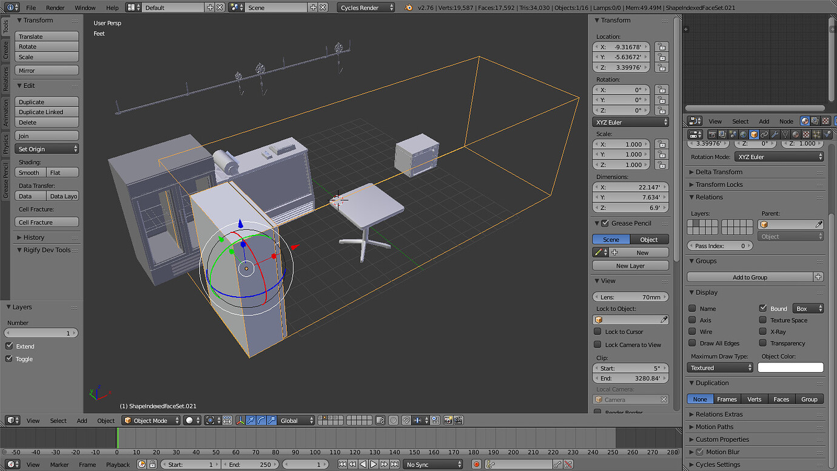Open the Render menu in info bar
837x471 pixels.
(x=55, y=8)
